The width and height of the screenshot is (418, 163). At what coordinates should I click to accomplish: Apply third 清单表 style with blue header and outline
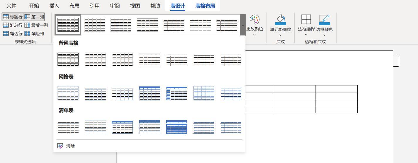[122, 127]
